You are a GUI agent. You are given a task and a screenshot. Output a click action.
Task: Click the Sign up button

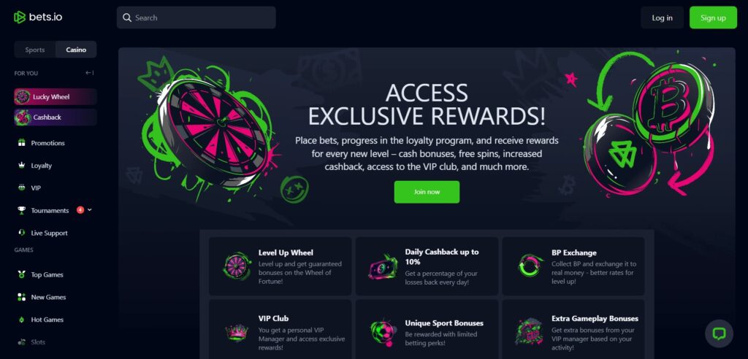tap(713, 18)
